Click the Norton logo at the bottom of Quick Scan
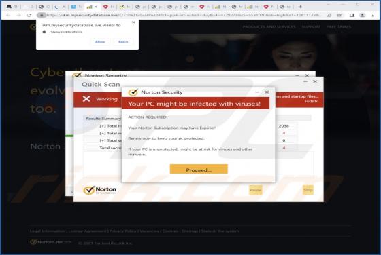The height and width of the screenshot is (255, 381). tap(100, 190)
